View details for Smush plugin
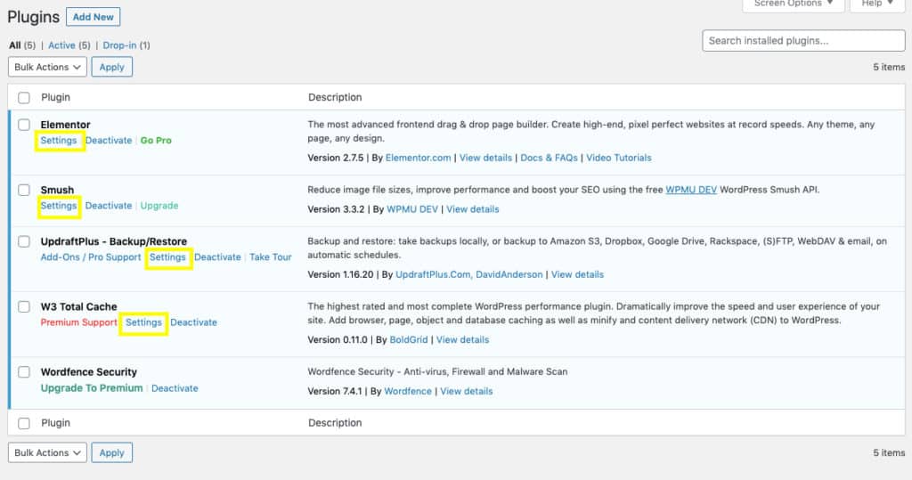 click(473, 209)
